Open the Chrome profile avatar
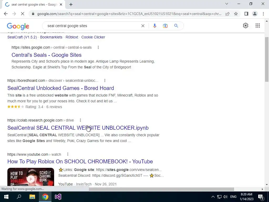The image size is (269, 202). (255, 14)
